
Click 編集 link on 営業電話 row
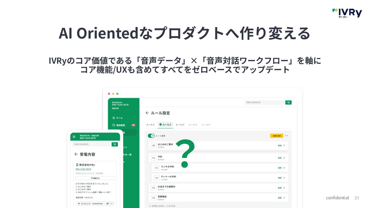[x=280, y=198]
